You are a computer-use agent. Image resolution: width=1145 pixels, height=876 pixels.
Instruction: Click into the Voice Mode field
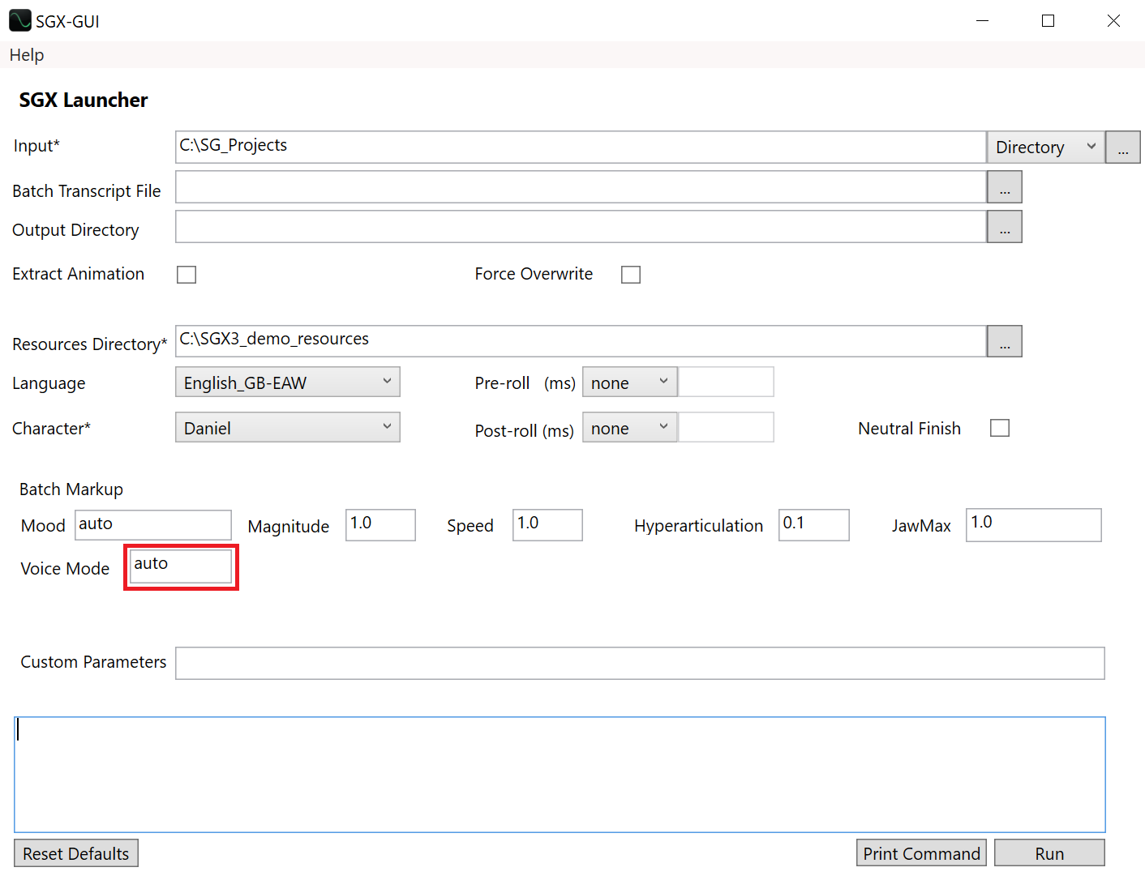(x=181, y=566)
